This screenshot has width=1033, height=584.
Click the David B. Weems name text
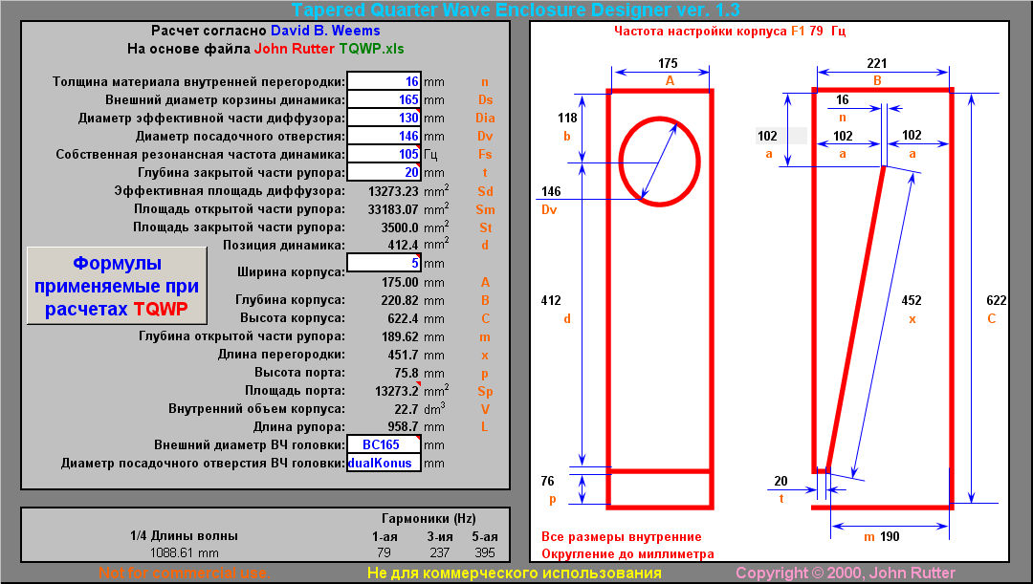(325, 31)
